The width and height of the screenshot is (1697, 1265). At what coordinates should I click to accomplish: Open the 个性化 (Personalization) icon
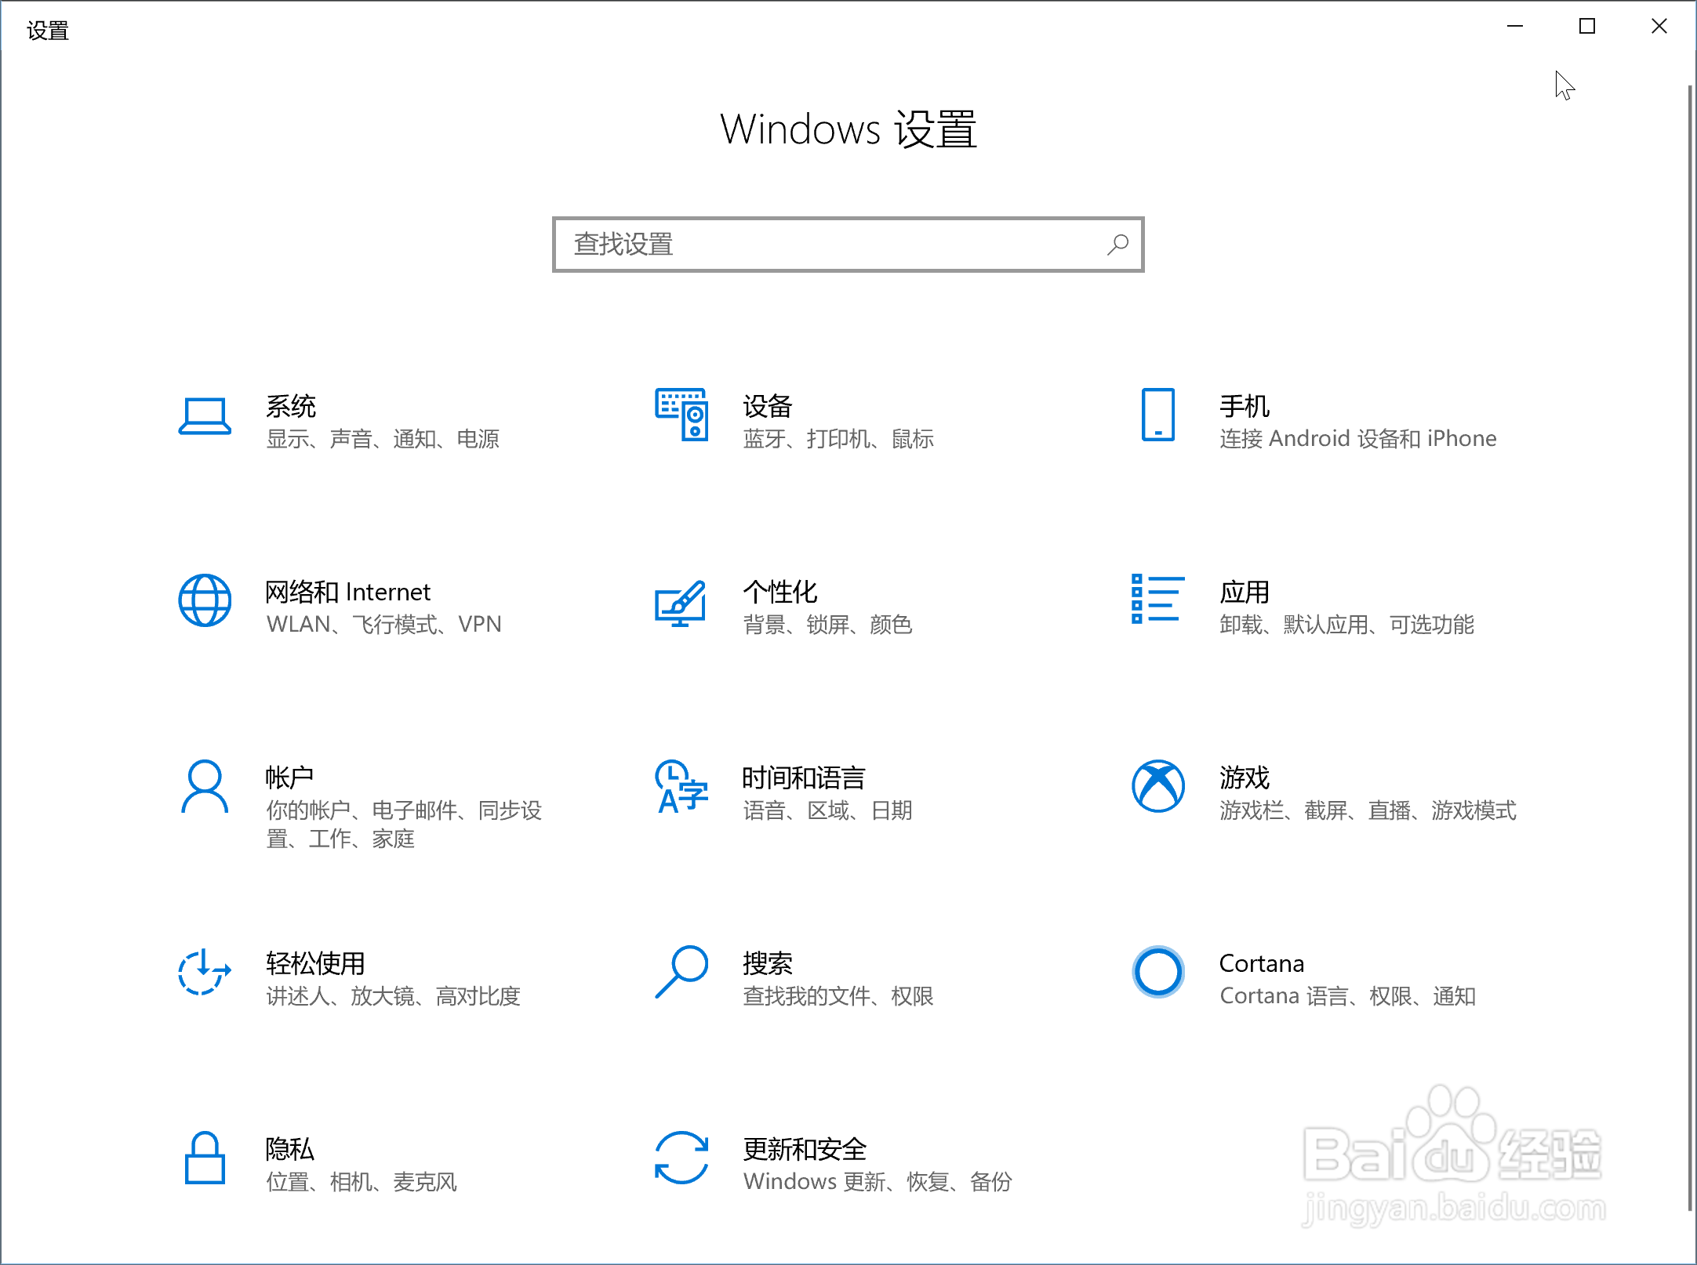[681, 604]
